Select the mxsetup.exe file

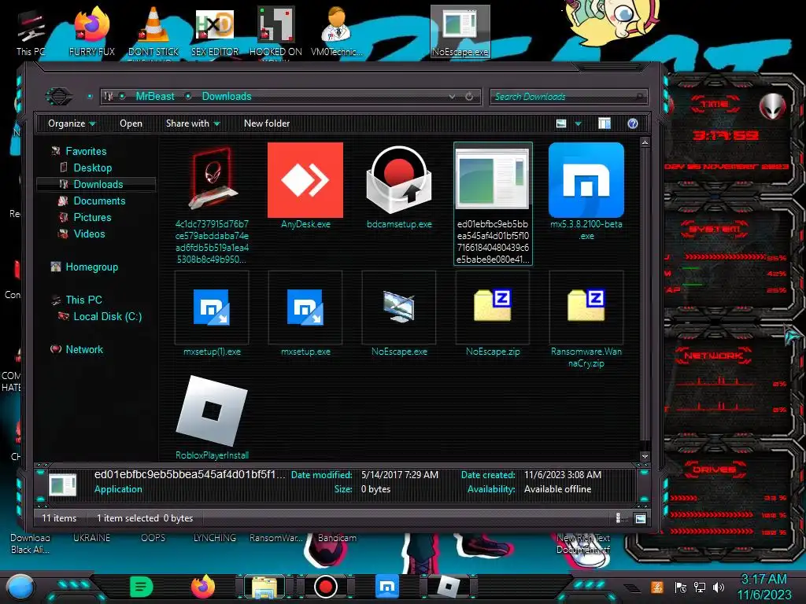click(x=305, y=308)
